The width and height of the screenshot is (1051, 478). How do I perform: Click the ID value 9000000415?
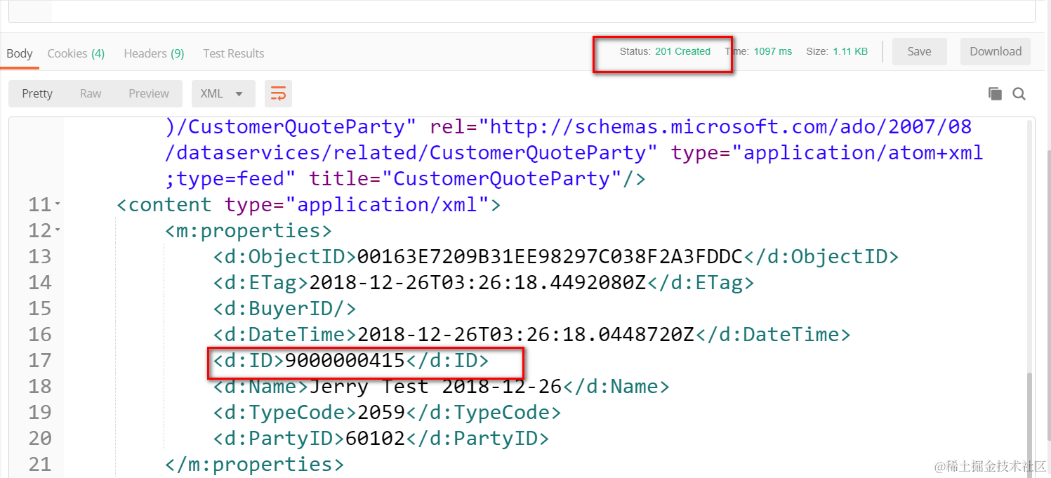pos(345,360)
